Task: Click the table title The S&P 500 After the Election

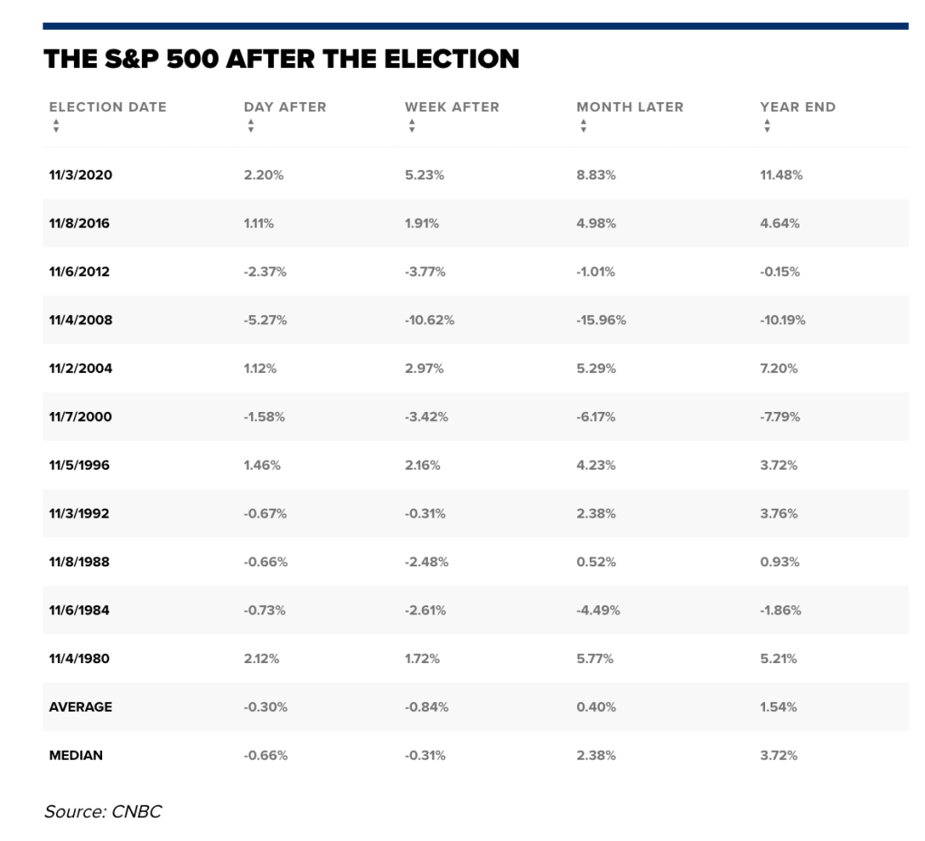Action: coord(281,60)
